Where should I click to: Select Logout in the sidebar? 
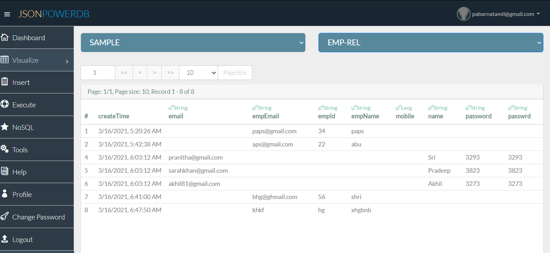tap(37, 240)
